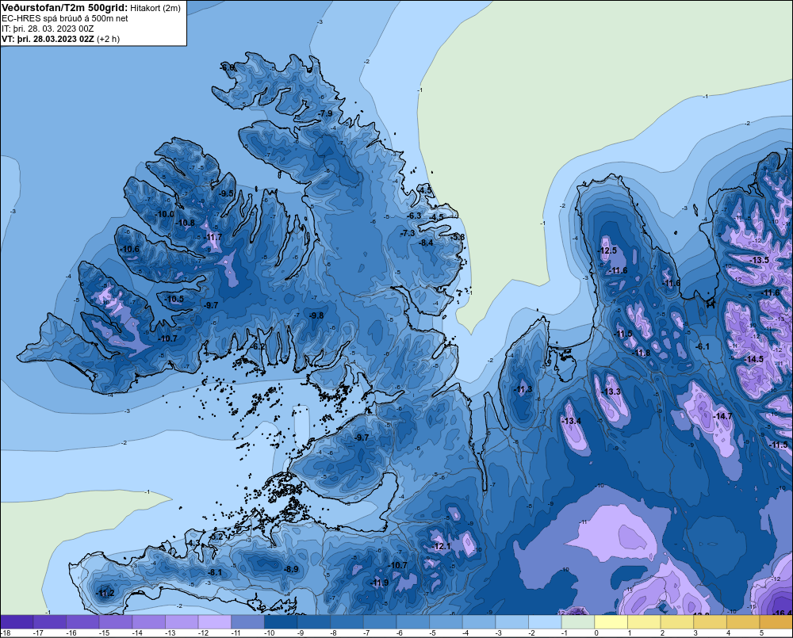Click the legend color swatch between -2 and -1

coord(545,622)
